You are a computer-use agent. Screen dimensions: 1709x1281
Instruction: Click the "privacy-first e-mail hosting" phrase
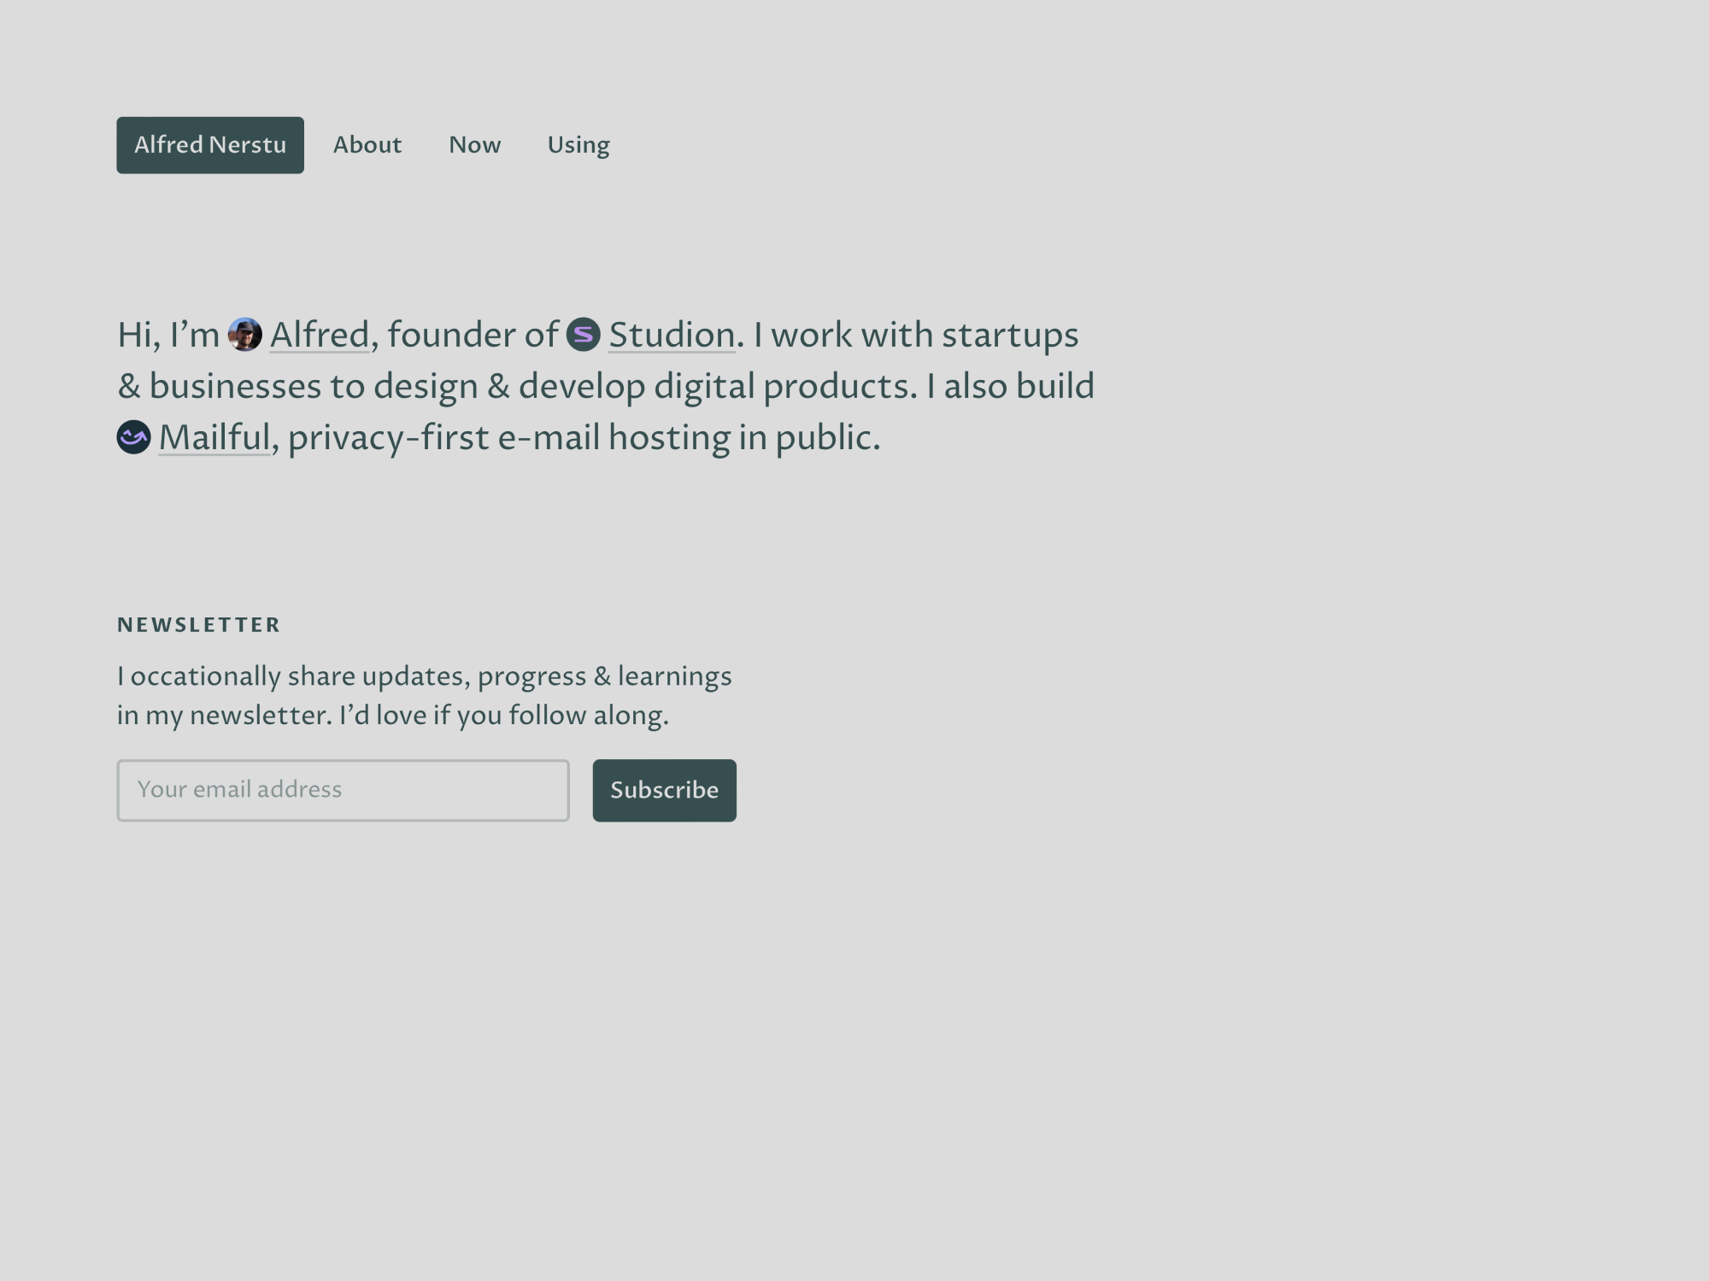pos(508,437)
